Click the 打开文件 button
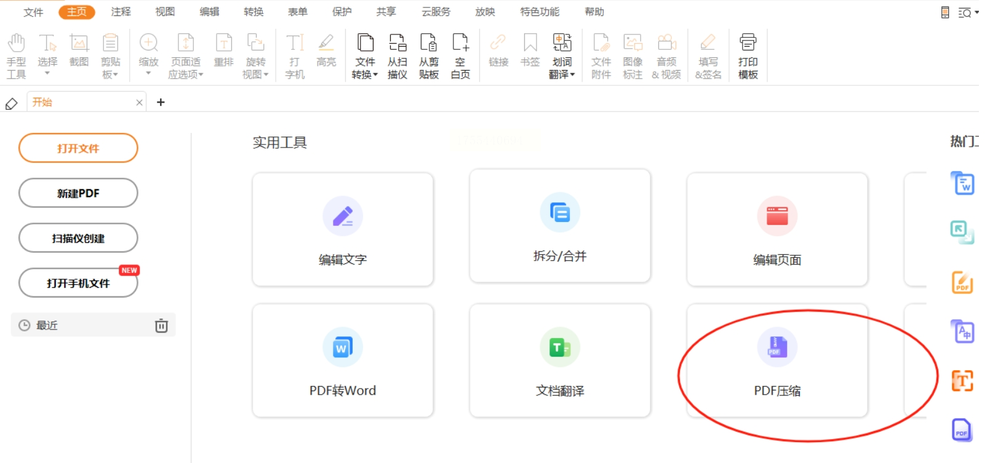Image resolution: width=990 pixels, height=463 pixels. point(78,148)
